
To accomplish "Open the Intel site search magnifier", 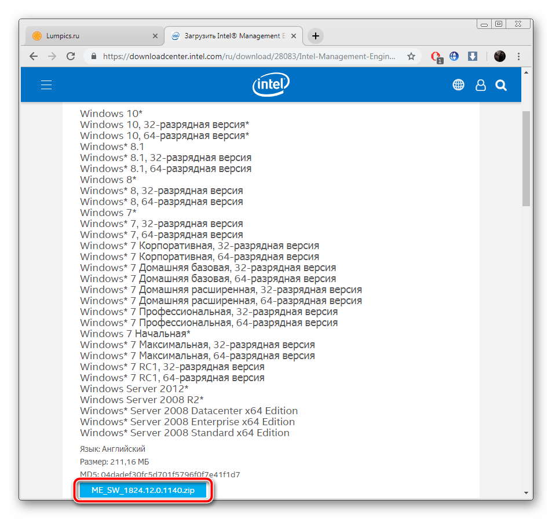I will [501, 85].
